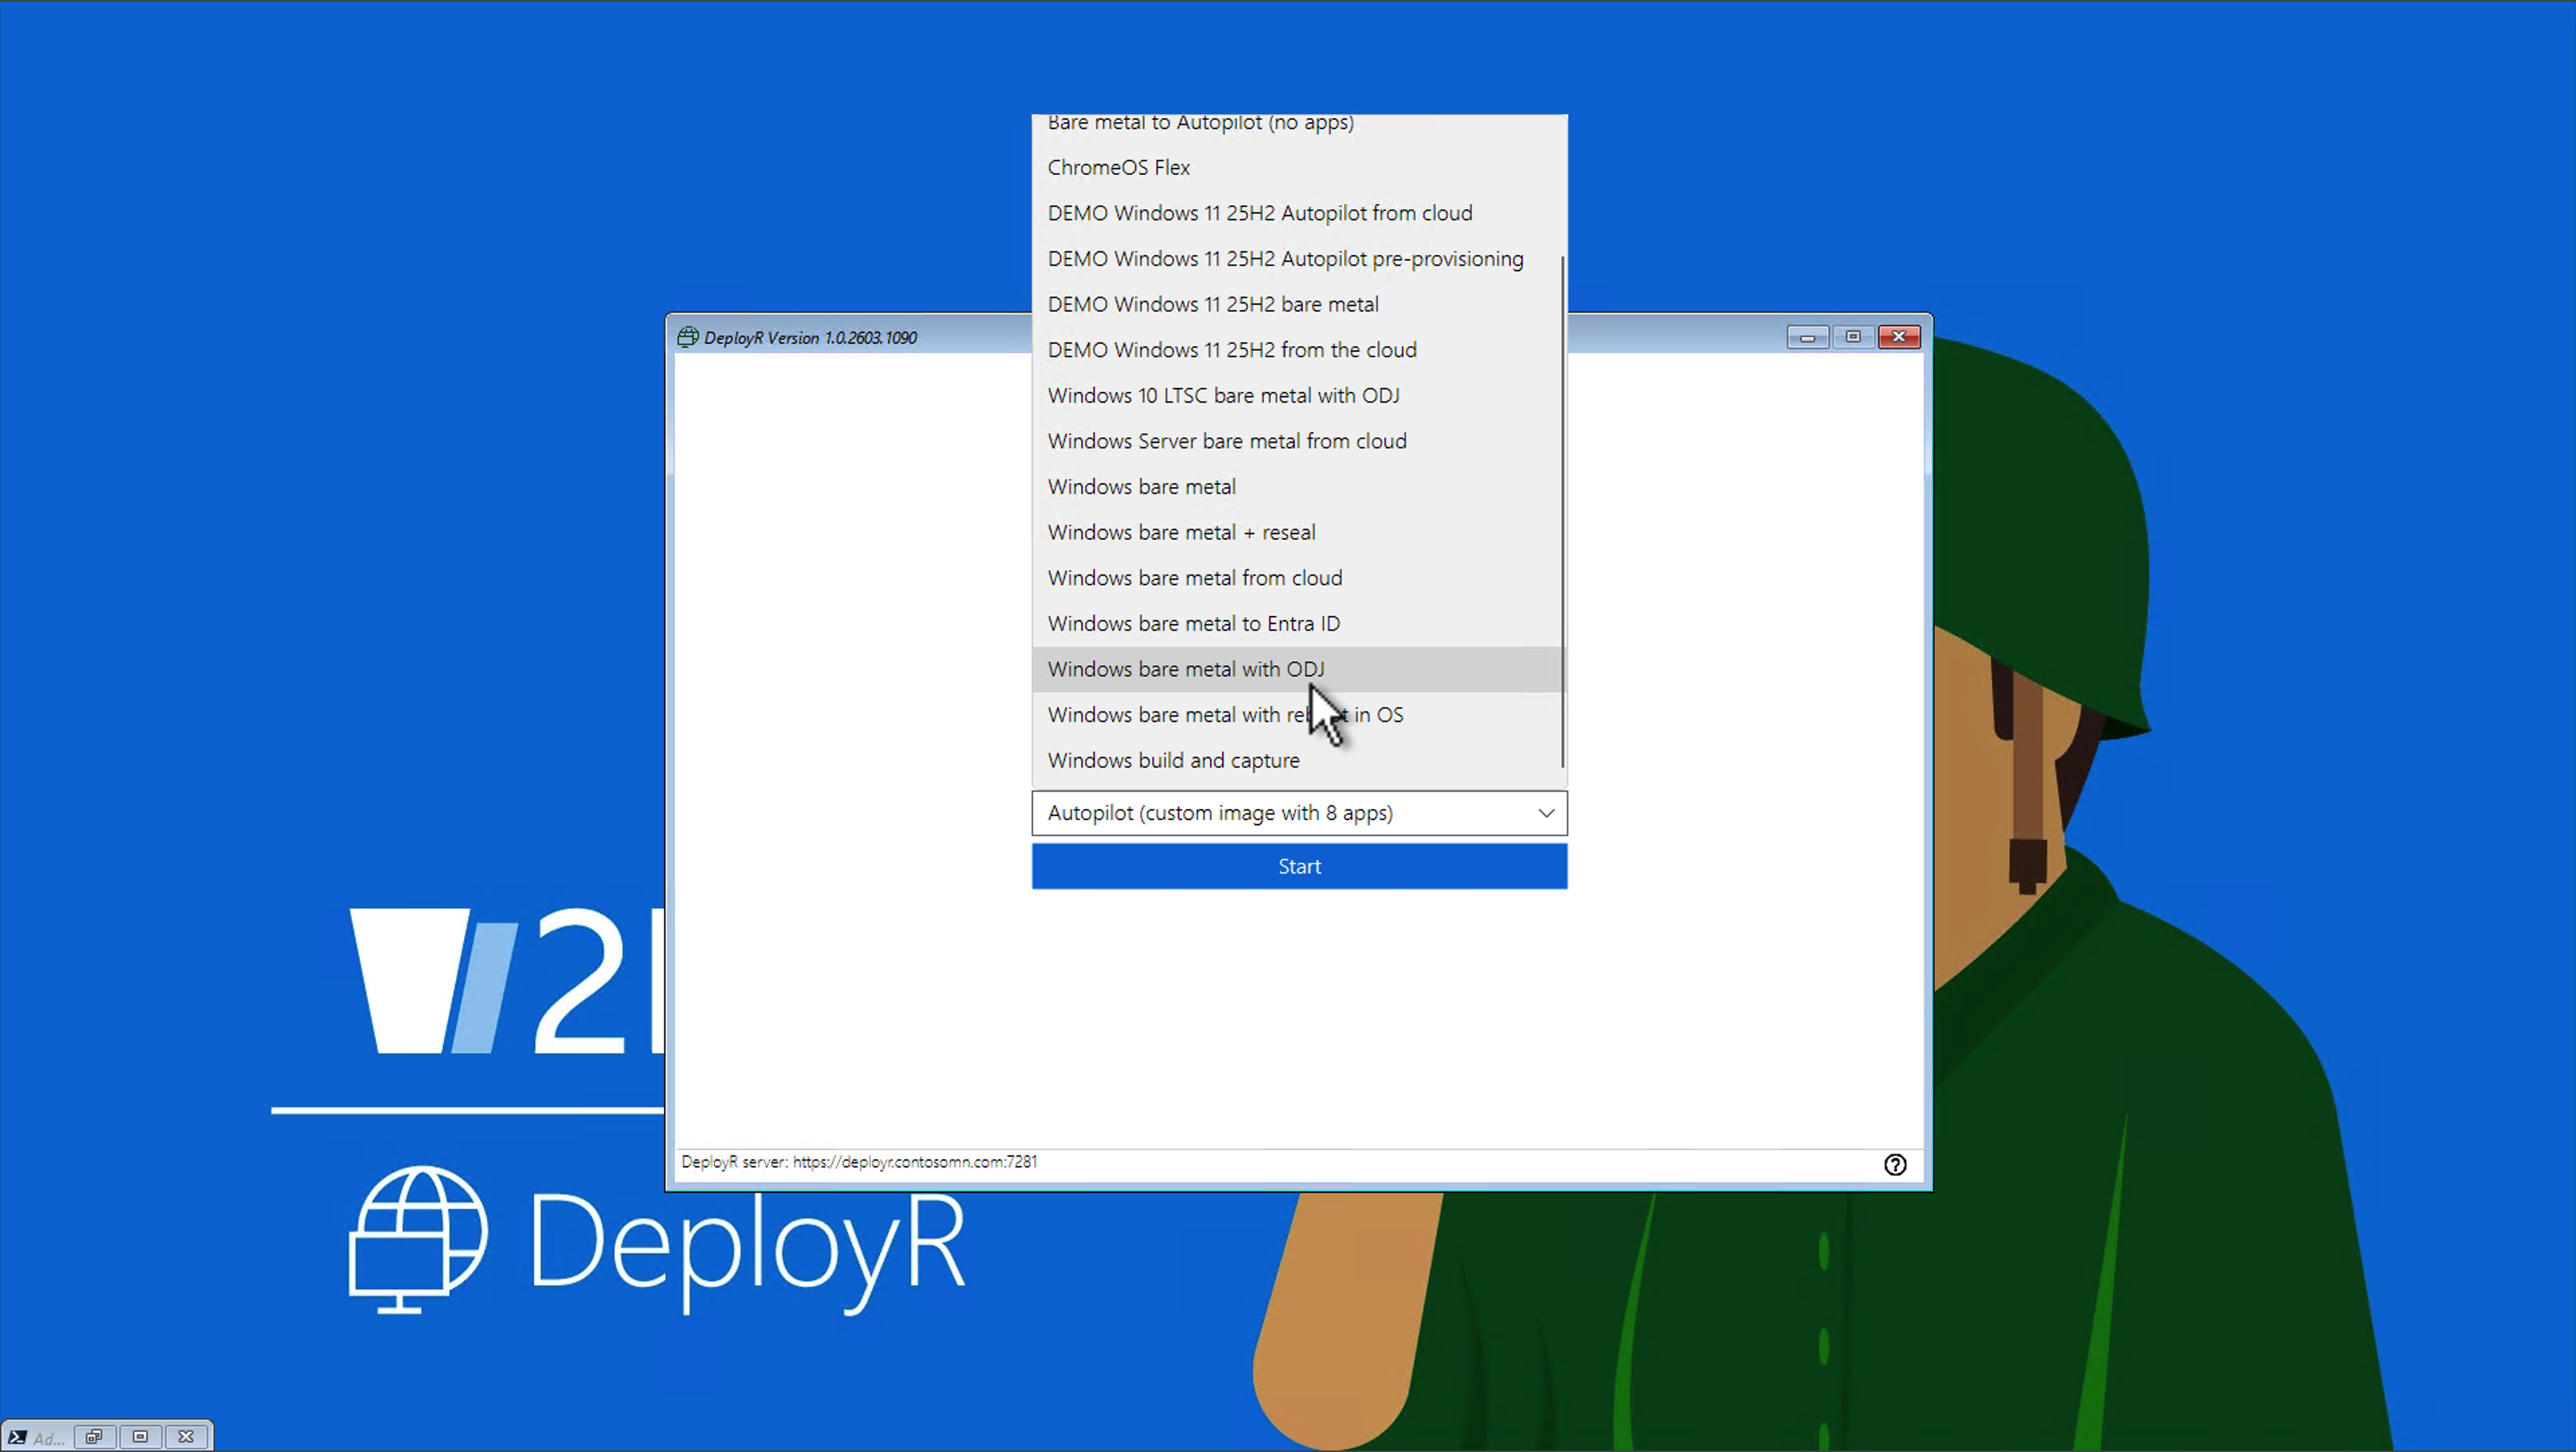This screenshot has width=2576, height=1452.
Task: Click the minimized PowerShell window icon
Action: coord(17,1437)
